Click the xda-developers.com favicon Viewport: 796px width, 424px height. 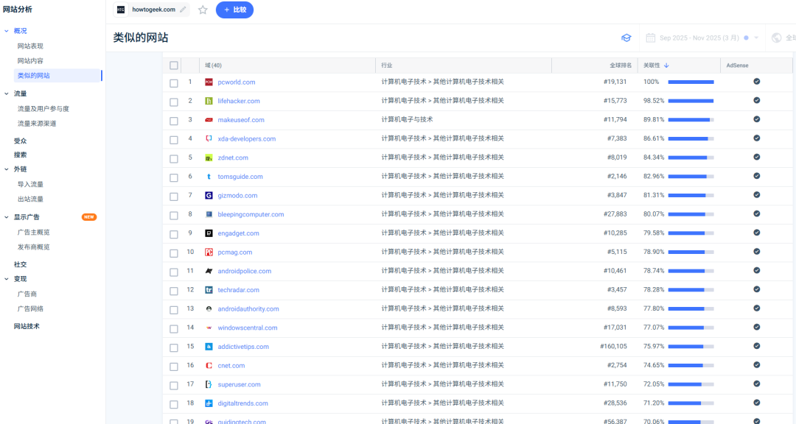(x=209, y=138)
